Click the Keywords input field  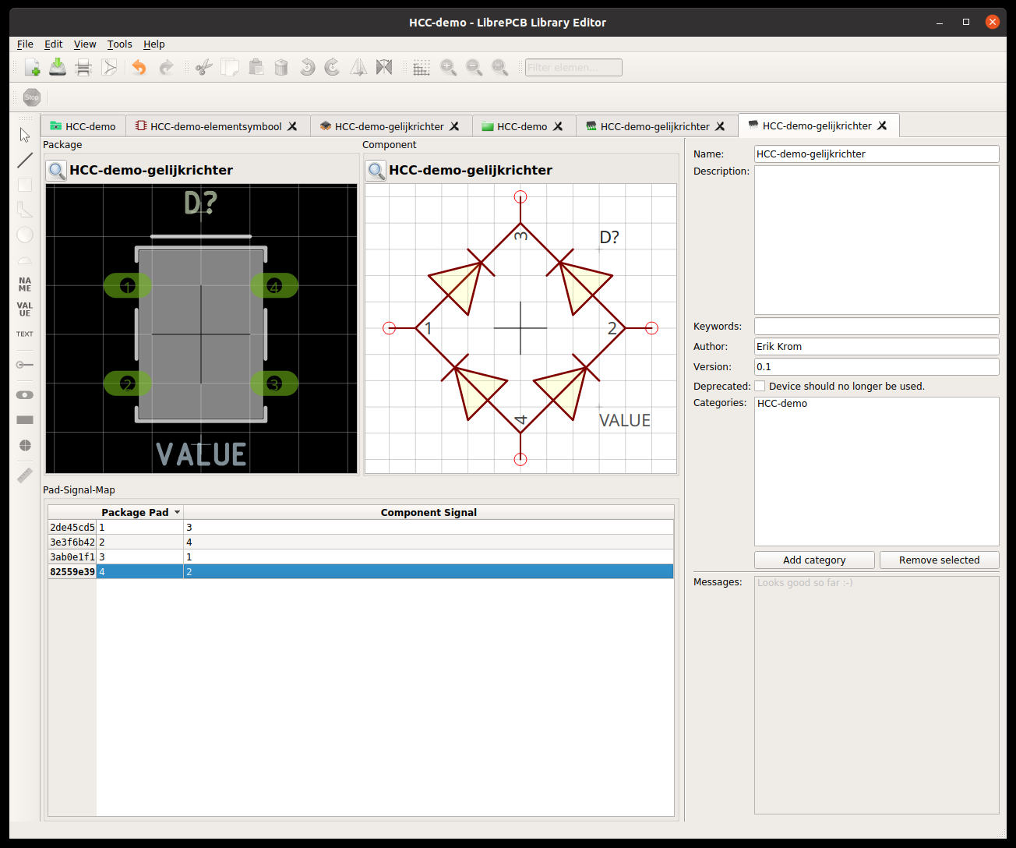pos(877,326)
